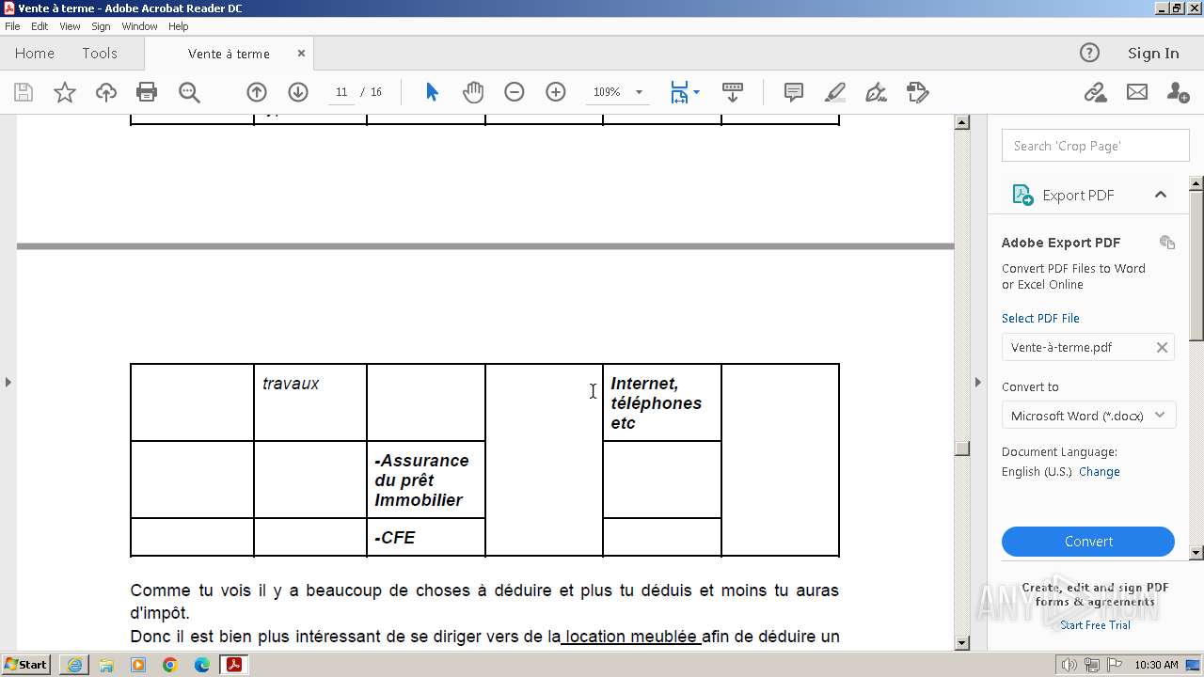Click the document vertical scrollbar thumb
Viewport: 1204px width, 677px height.
click(x=961, y=449)
